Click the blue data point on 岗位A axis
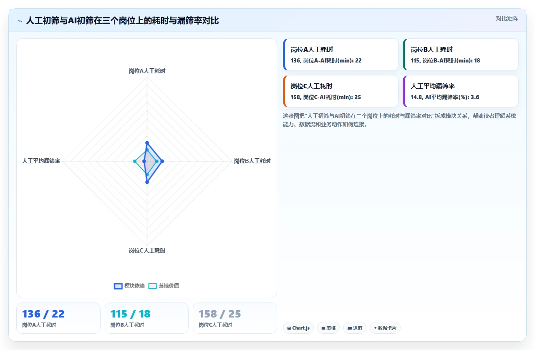The image size is (535, 350). click(x=147, y=143)
